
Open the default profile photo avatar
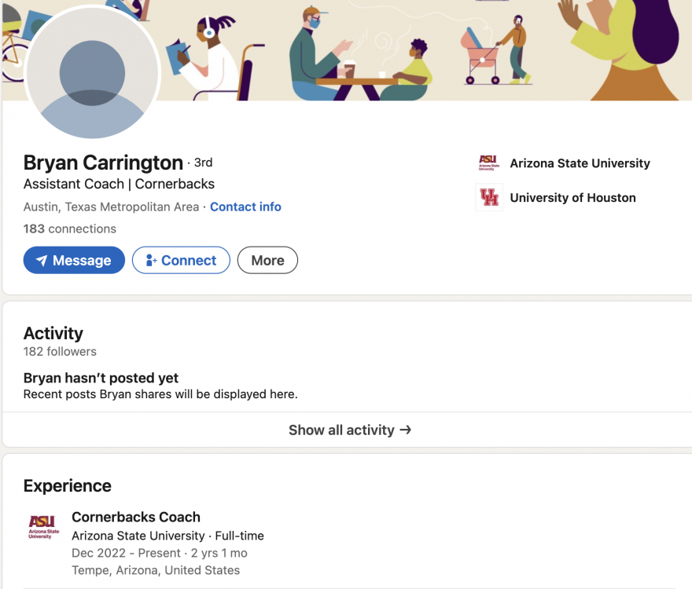[92, 73]
